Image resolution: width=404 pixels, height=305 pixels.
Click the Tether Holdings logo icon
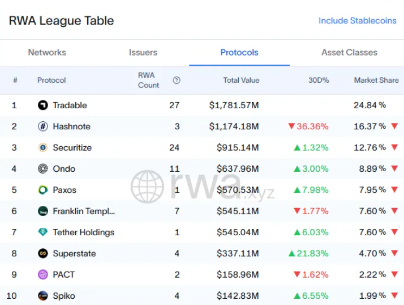tap(43, 232)
